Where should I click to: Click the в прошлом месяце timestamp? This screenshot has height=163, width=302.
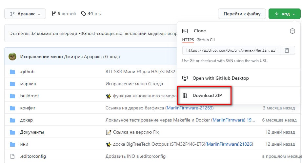[x=282, y=156]
